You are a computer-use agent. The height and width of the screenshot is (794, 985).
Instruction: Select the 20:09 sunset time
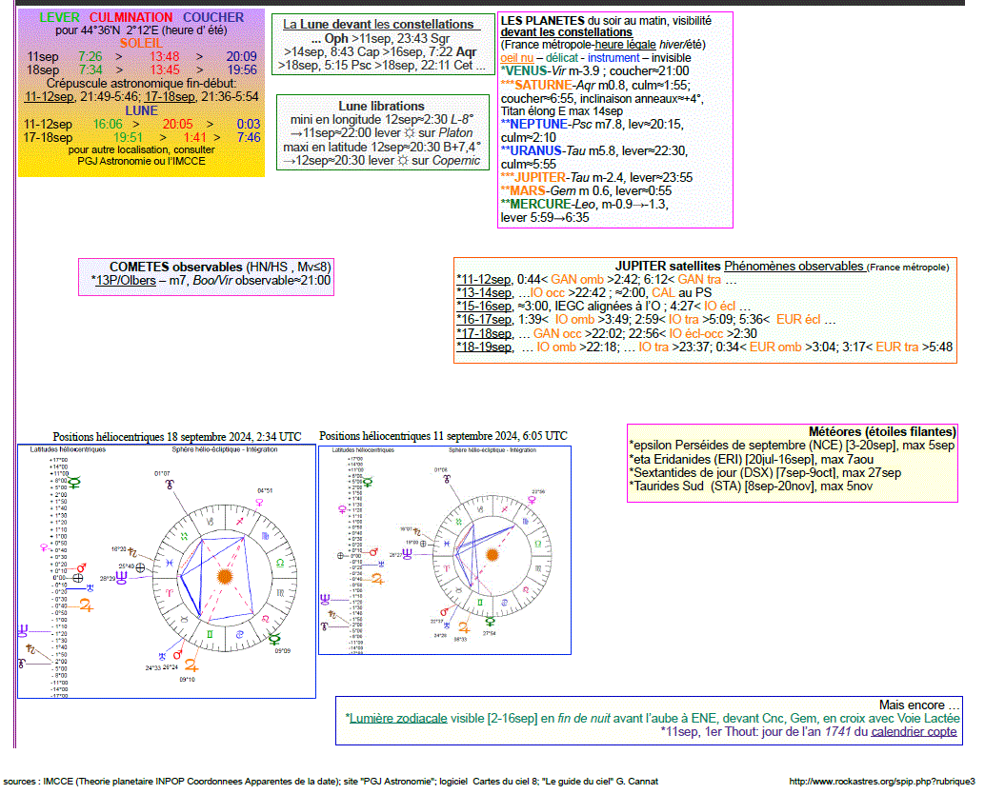242,56
